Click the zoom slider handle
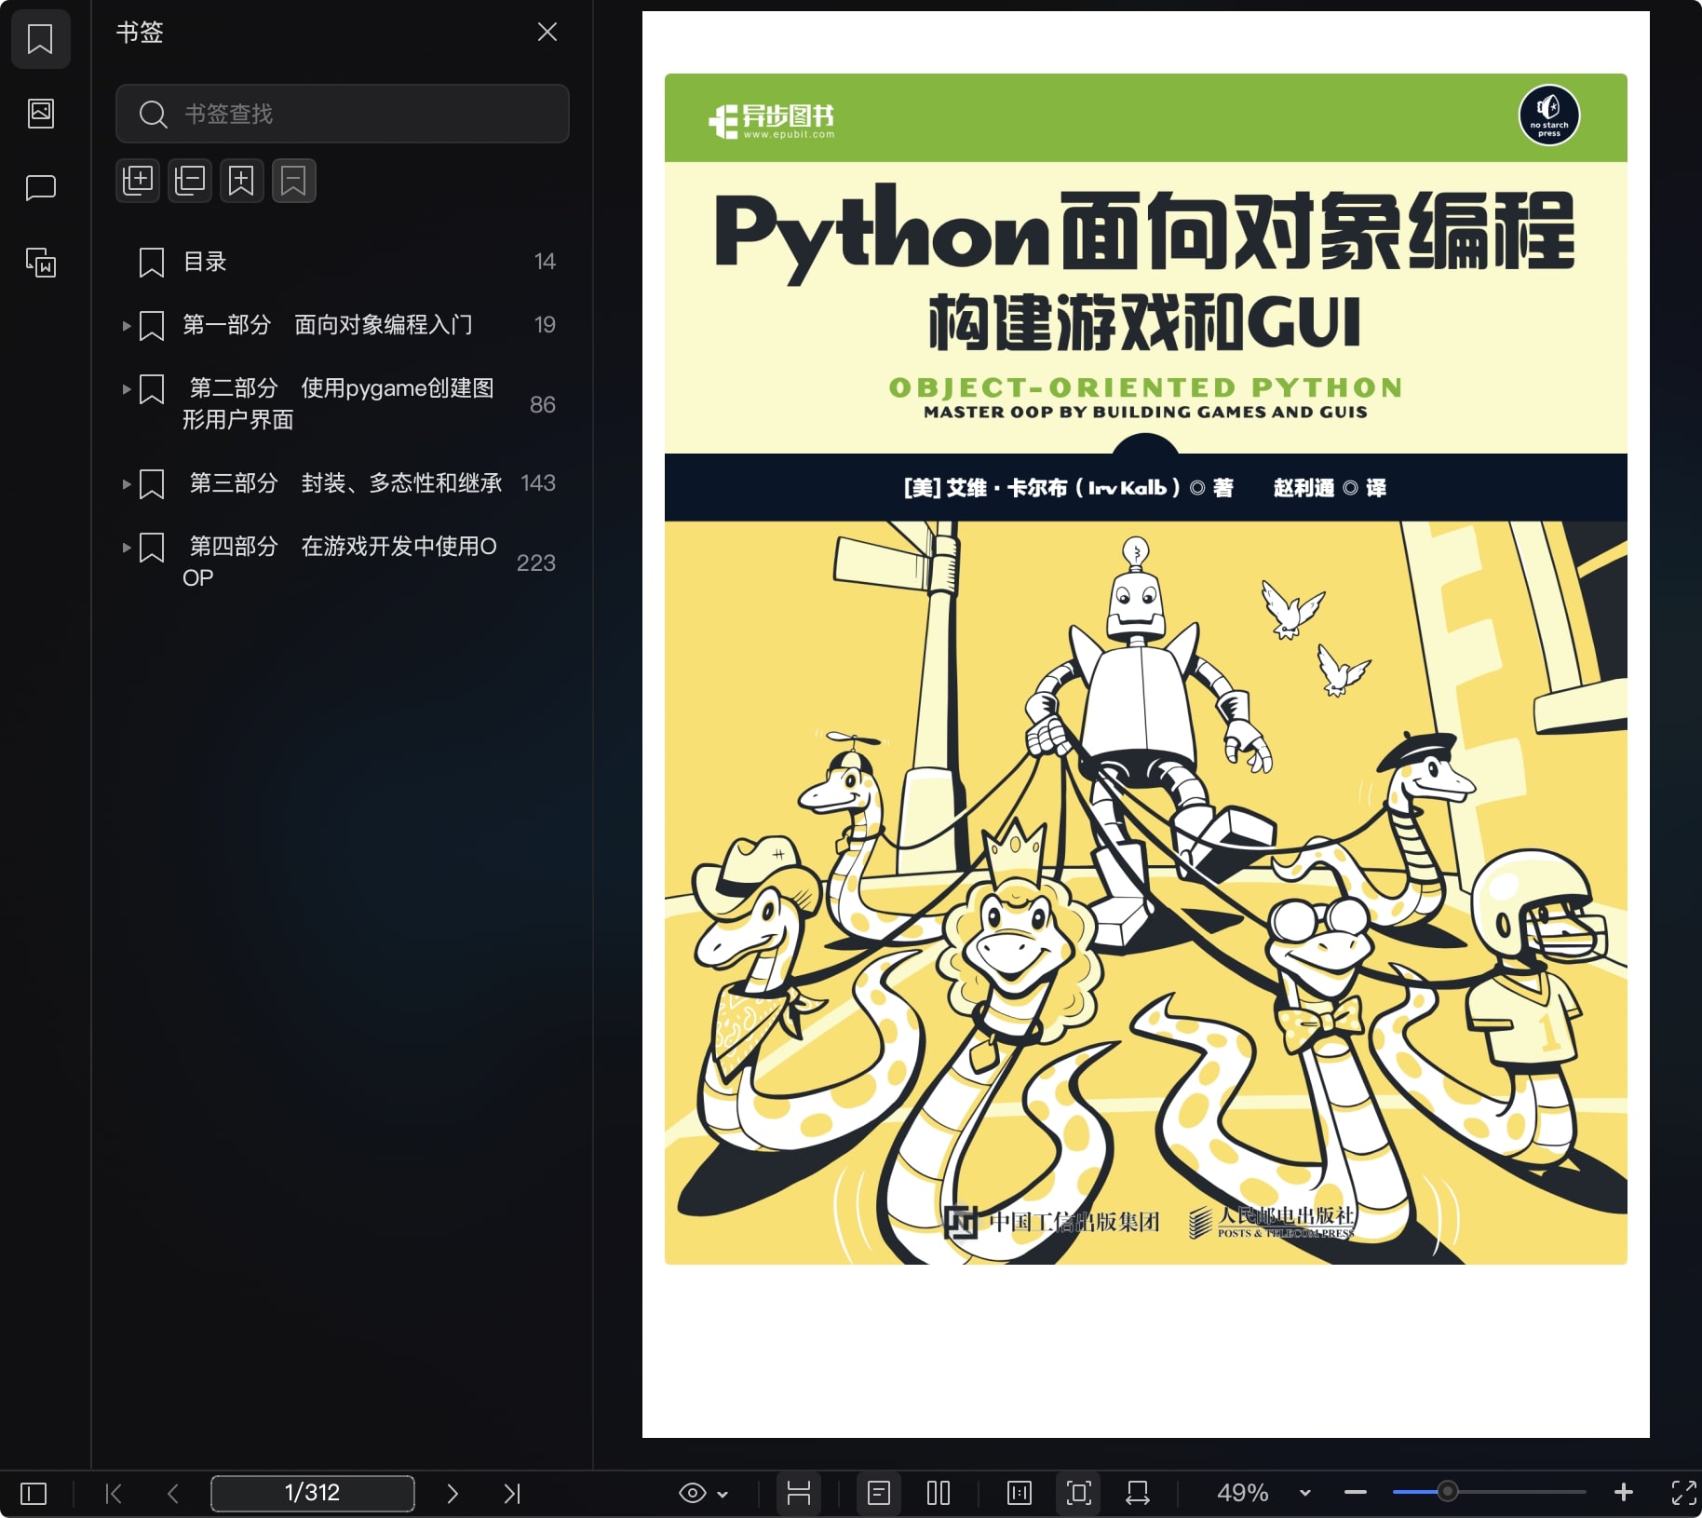This screenshot has height=1518, width=1702. 1447,1492
